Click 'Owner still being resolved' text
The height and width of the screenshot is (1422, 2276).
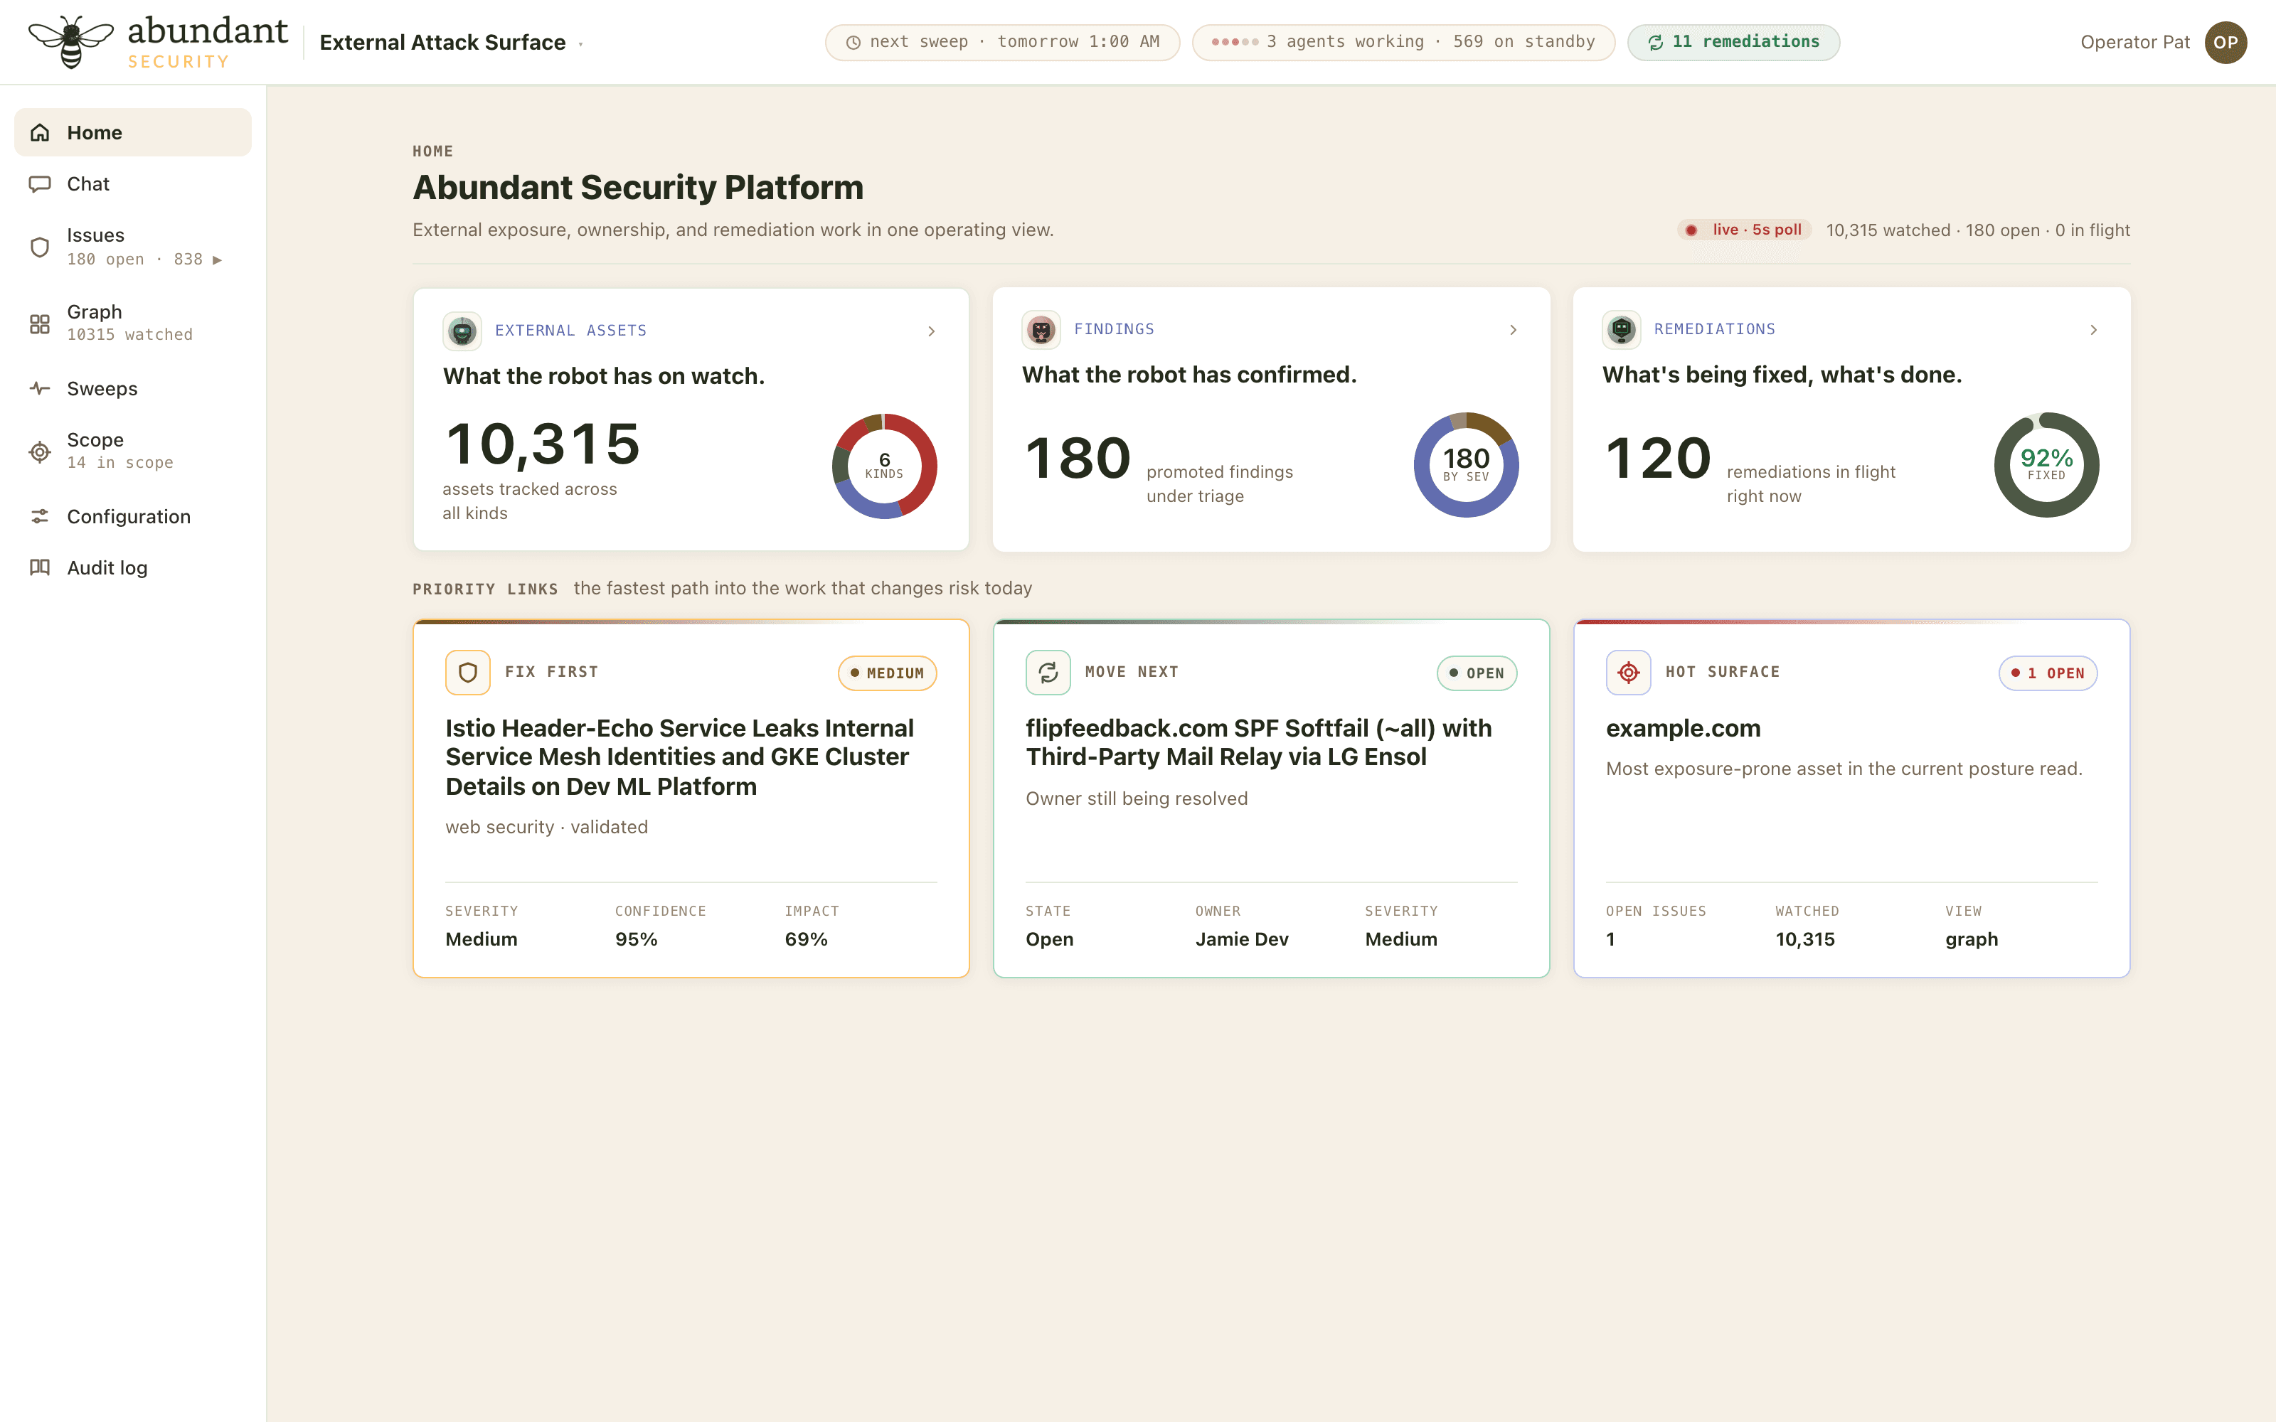click(1136, 798)
